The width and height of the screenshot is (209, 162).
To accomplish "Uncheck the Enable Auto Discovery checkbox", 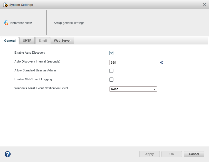I will pos(111,53).
